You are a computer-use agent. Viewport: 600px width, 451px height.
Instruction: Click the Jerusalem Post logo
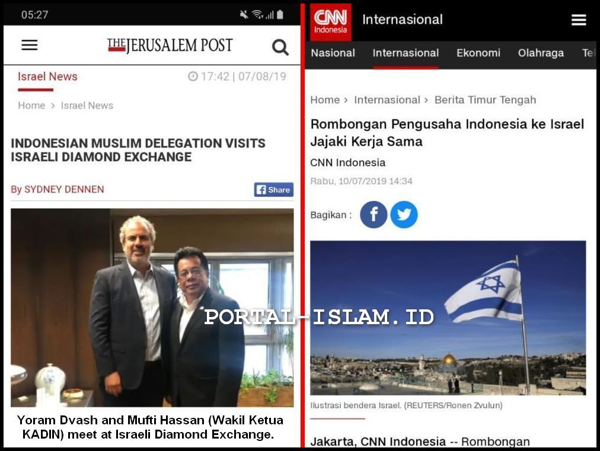pos(170,46)
